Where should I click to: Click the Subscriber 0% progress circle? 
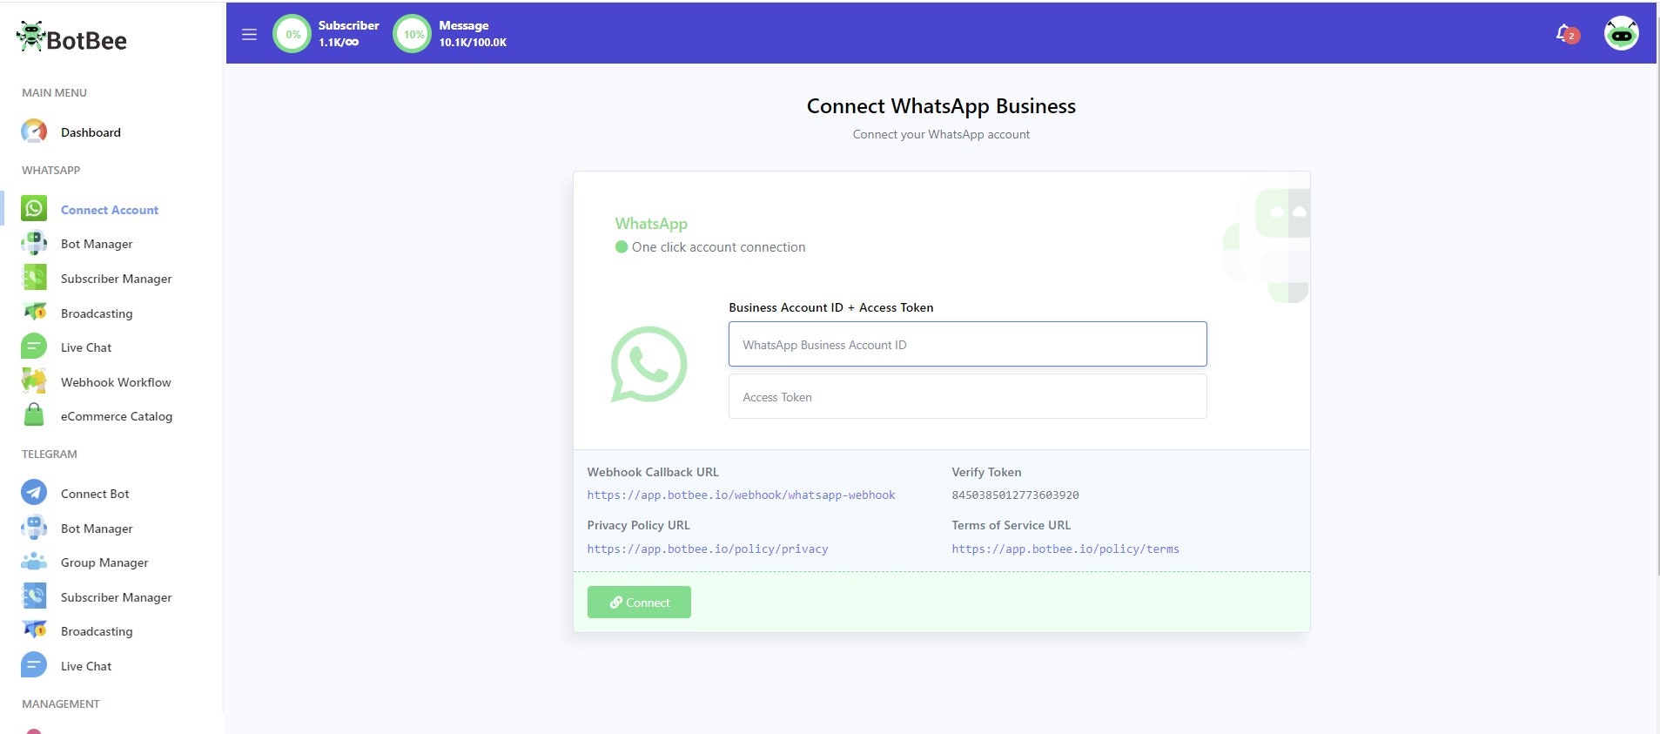(x=292, y=35)
